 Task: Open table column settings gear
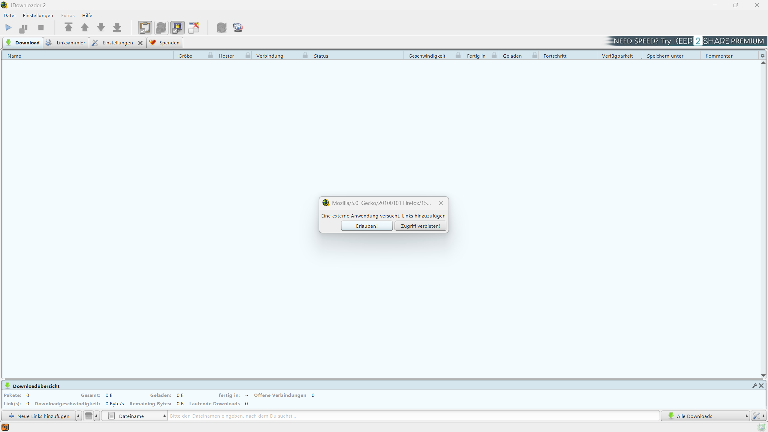pos(763,55)
